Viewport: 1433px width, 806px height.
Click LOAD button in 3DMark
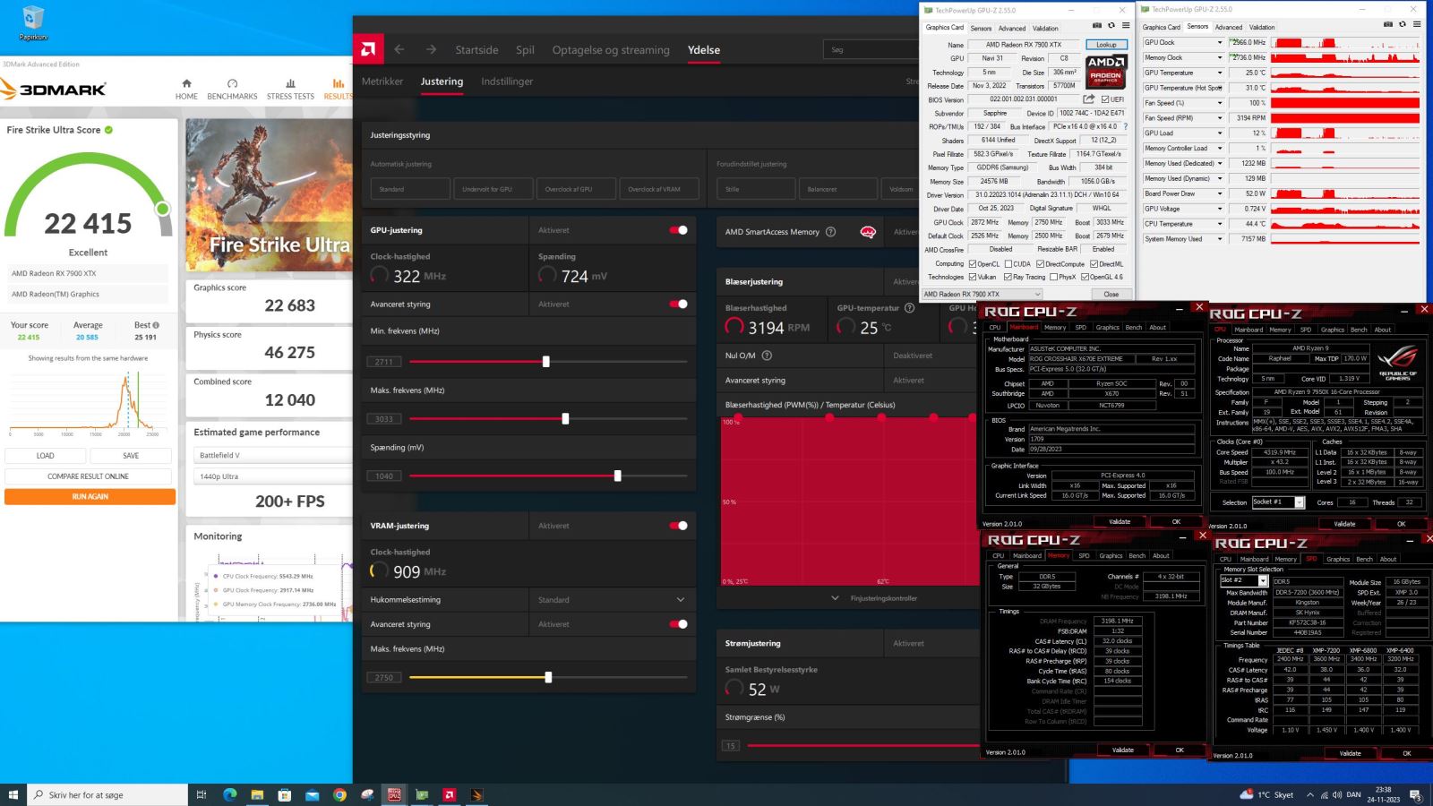point(45,456)
